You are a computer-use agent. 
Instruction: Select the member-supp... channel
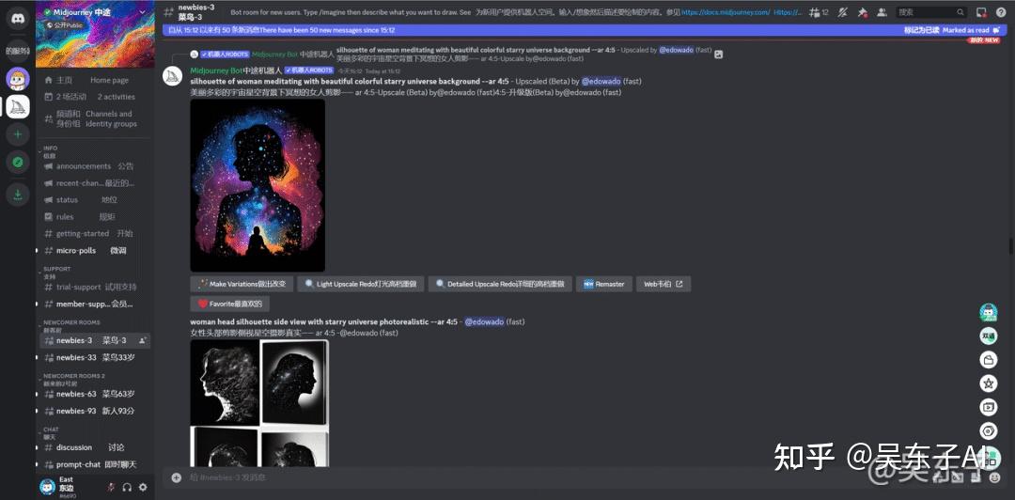95,304
